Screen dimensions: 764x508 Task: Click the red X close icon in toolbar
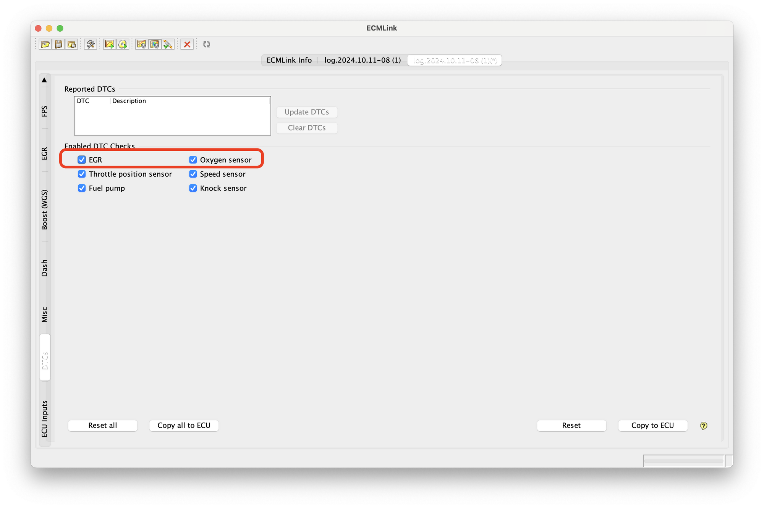click(187, 44)
